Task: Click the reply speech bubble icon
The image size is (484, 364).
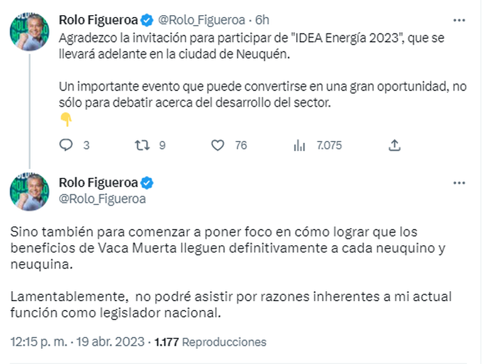Action: [x=66, y=145]
